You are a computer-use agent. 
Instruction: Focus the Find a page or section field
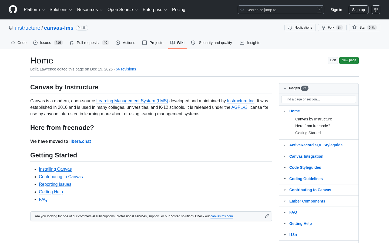[x=319, y=99]
